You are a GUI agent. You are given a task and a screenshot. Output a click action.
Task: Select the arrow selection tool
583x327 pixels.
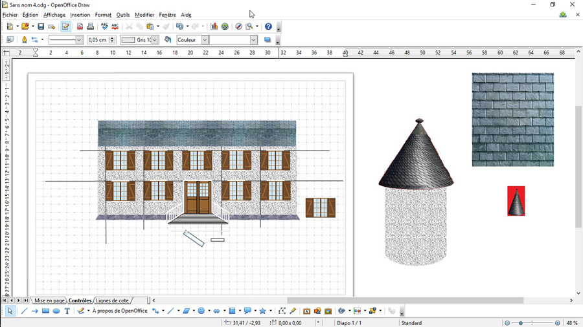(10, 311)
